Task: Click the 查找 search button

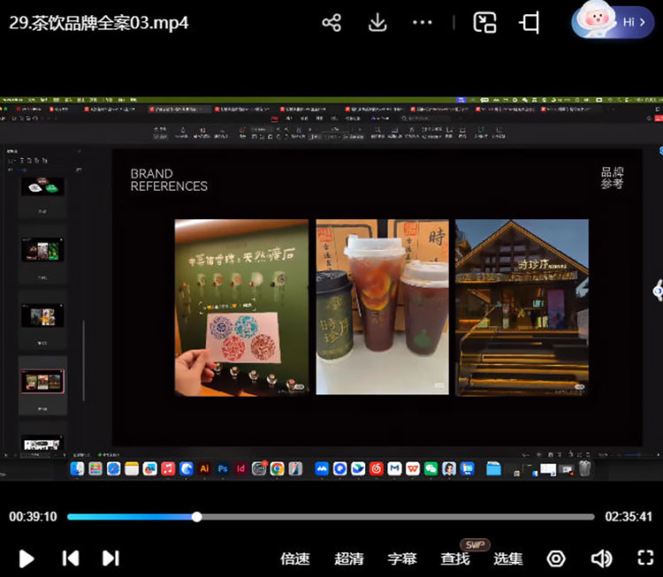Action: 455,558
